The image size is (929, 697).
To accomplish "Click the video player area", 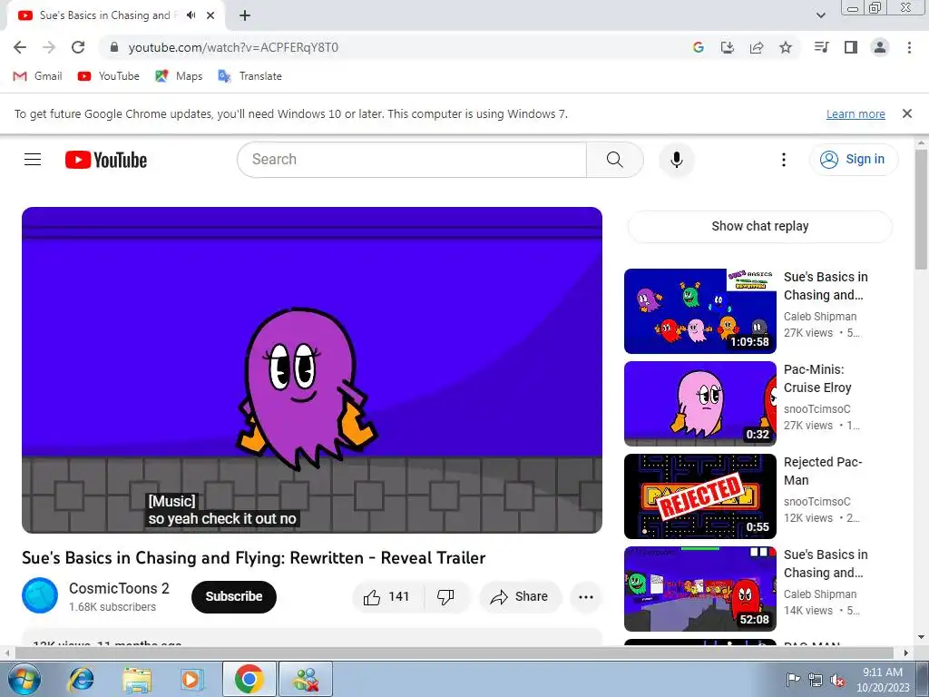I will 312,370.
